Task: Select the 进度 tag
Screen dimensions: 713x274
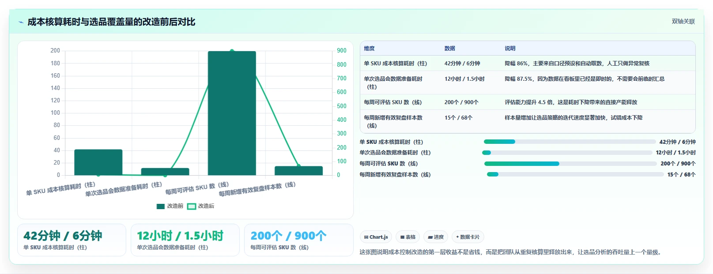Action: pyautogui.click(x=436, y=237)
